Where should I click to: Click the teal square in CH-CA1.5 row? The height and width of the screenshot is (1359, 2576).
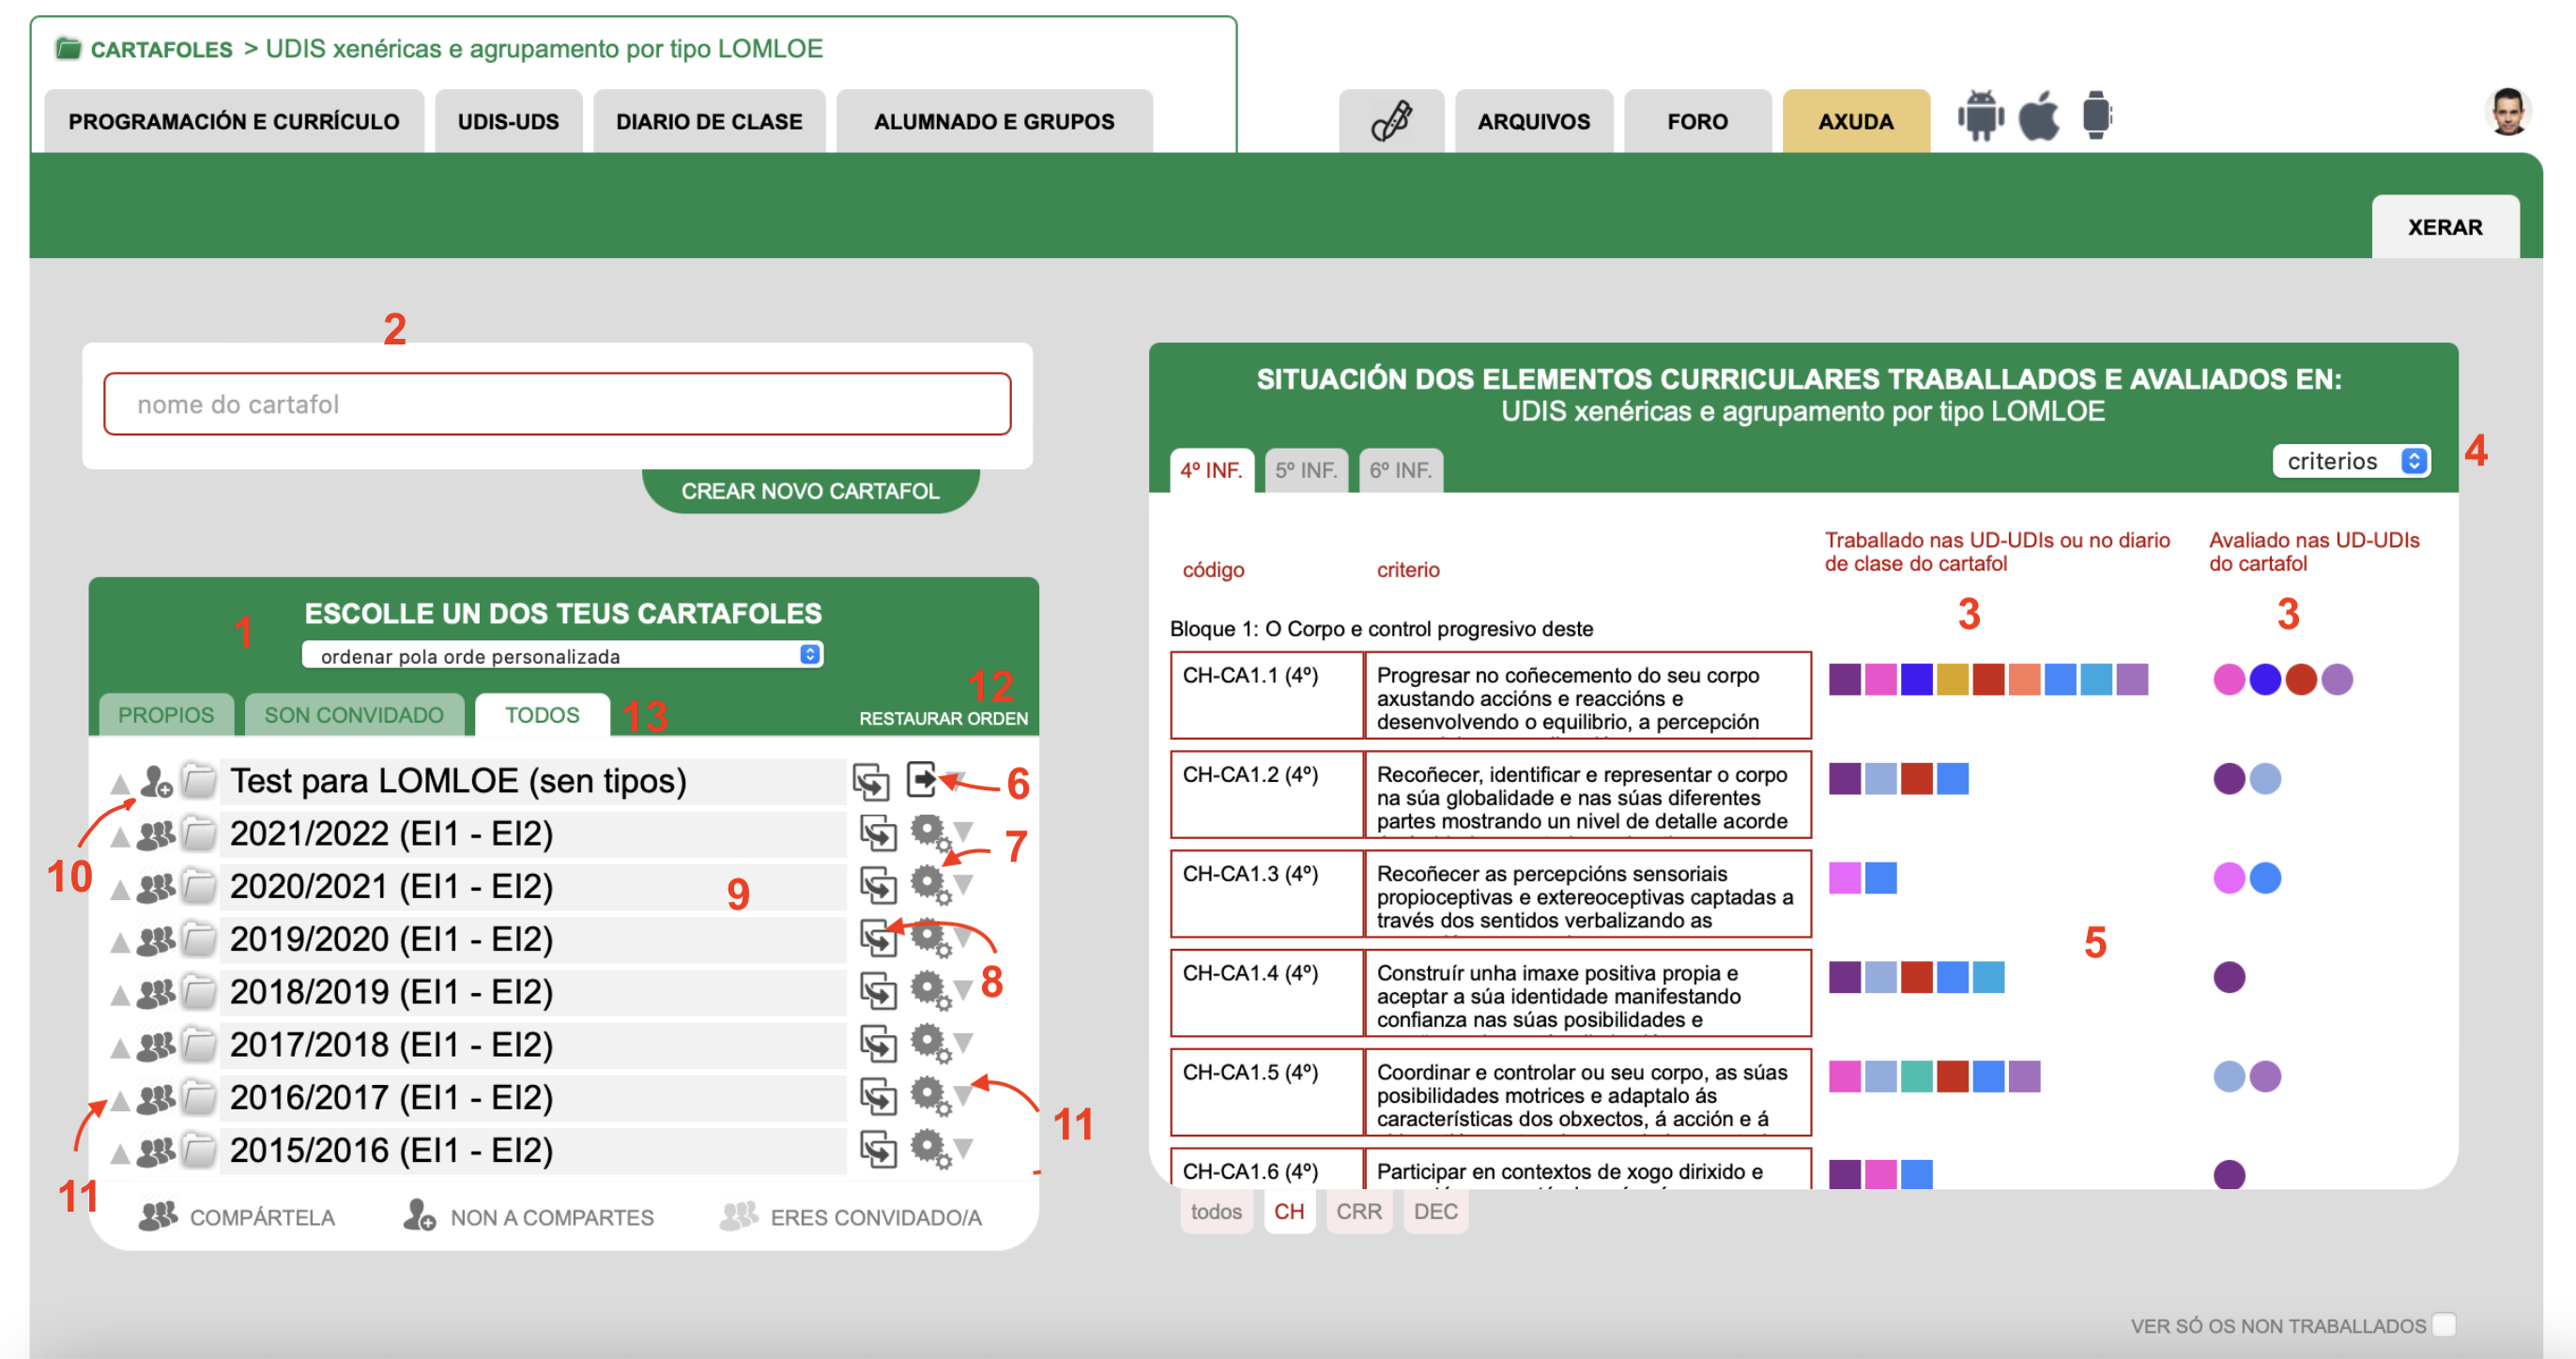(1916, 1076)
